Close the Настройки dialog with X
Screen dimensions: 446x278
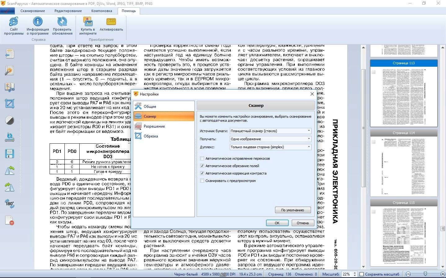[312, 94]
